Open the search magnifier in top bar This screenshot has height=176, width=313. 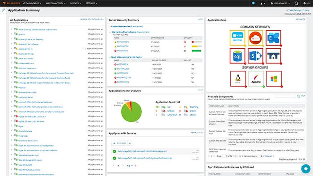[x=296, y=3]
